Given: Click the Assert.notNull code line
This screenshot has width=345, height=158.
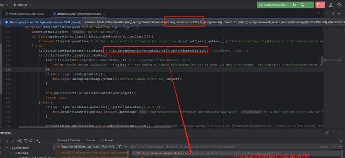Looking at the screenshot, I should tap(75, 32).
